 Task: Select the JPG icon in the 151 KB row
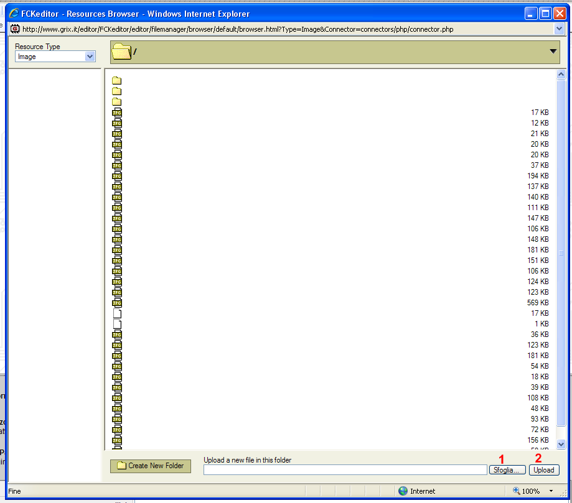117,261
